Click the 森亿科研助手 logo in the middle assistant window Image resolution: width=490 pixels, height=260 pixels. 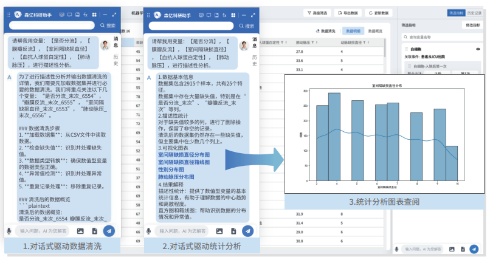[157, 15]
